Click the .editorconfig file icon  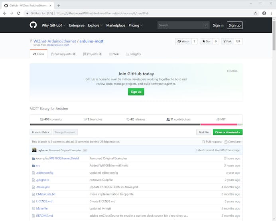[x=34, y=173]
